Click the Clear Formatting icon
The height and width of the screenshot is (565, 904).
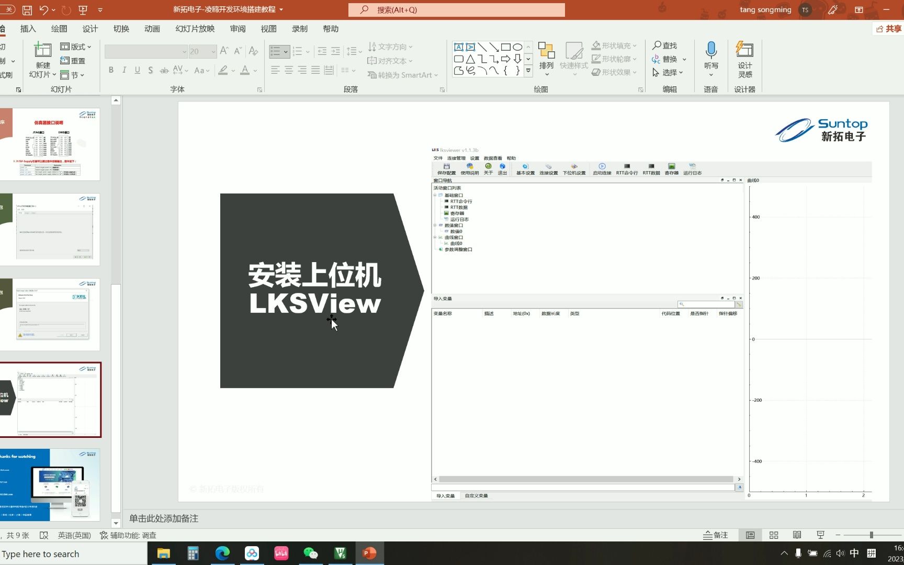254,51
